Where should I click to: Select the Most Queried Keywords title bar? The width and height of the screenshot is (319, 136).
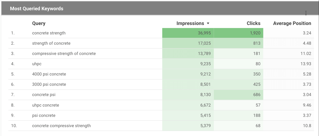159,9
